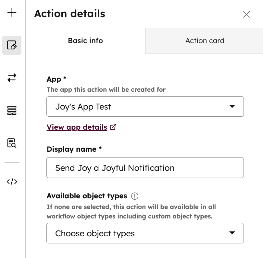This screenshot has height=258, width=263.
Task: Open the swap arrows icon in sidebar
Action: [12, 78]
